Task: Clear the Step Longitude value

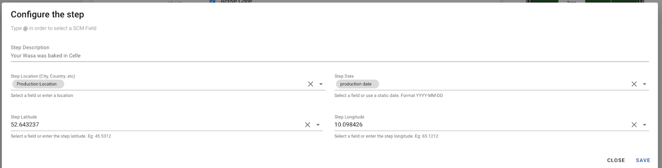Action: [x=634, y=125]
